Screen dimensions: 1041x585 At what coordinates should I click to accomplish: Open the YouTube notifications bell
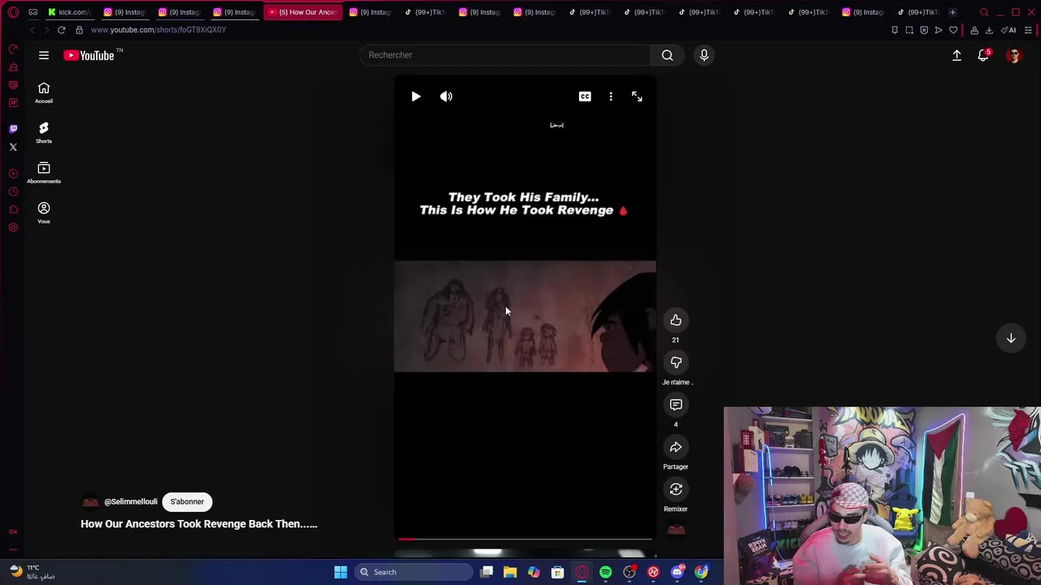pos(983,55)
